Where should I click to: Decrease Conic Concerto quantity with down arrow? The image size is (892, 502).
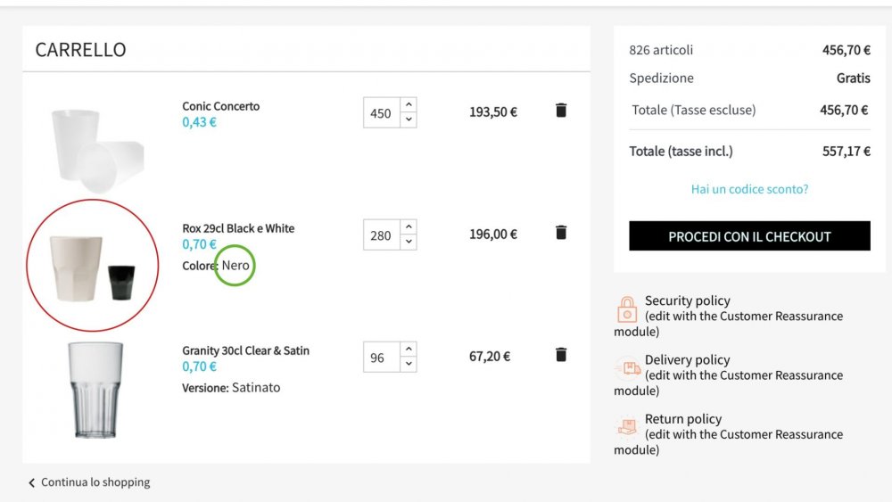point(409,119)
